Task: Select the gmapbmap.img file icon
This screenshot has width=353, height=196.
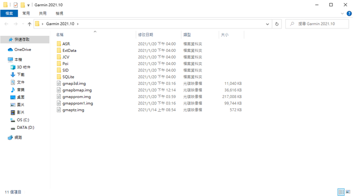Action: point(59,90)
